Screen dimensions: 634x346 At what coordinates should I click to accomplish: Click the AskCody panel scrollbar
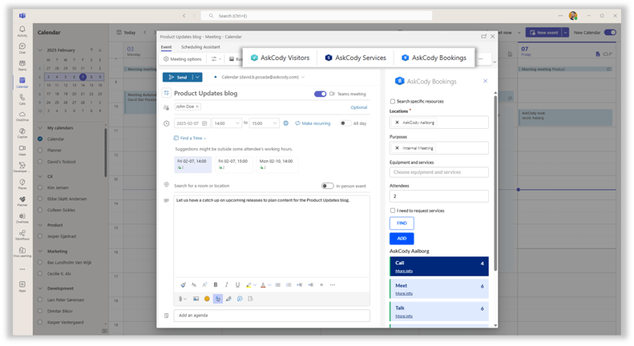tap(495, 184)
